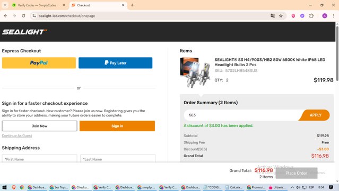Open the Chrome three-dot menu
The width and height of the screenshot is (339, 191).
pyautogui.click(x=334, y=16)
